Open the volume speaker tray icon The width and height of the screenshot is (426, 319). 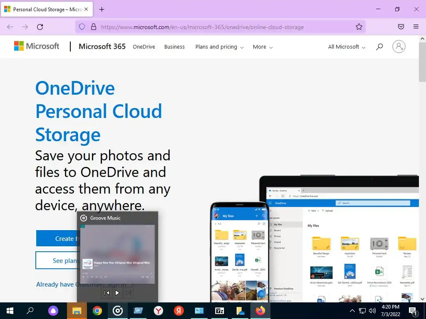point(372,311)
